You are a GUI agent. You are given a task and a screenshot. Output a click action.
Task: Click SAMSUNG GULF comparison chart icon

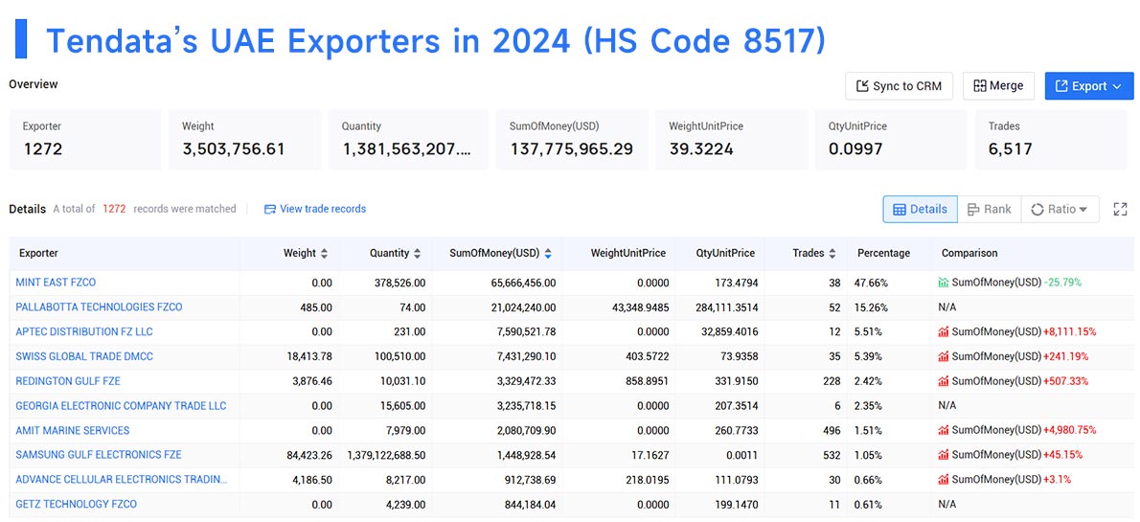(944, 455)
